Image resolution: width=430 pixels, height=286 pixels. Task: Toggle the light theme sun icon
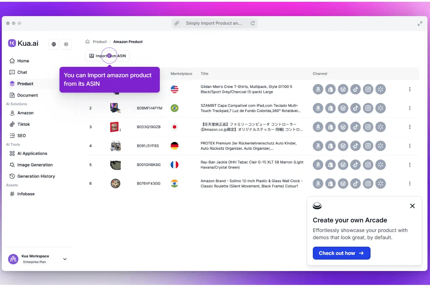point(66,44)
